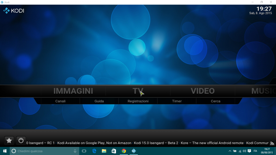
Task: Open the Guida TV guide
Action: pyautogui.click(x=99, y=101)
